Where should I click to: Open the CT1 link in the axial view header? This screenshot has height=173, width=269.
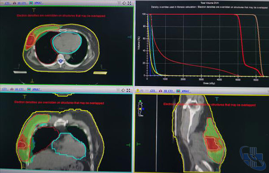coord(7,3)
